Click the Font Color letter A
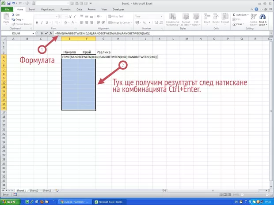Viewport: 274px width, 205px height. (72, 22)
